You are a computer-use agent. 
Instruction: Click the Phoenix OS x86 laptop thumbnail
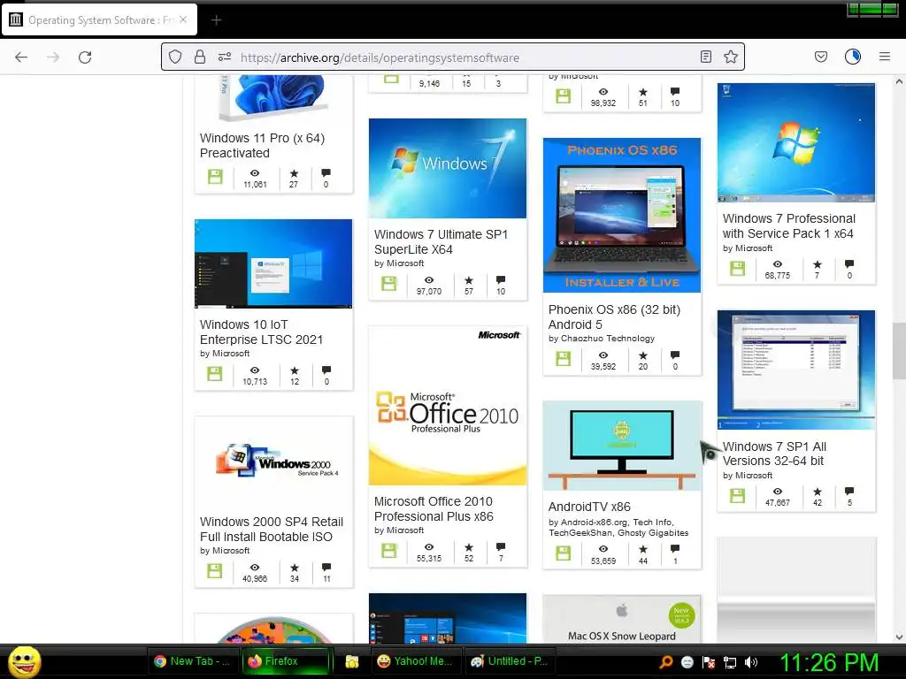622,215
